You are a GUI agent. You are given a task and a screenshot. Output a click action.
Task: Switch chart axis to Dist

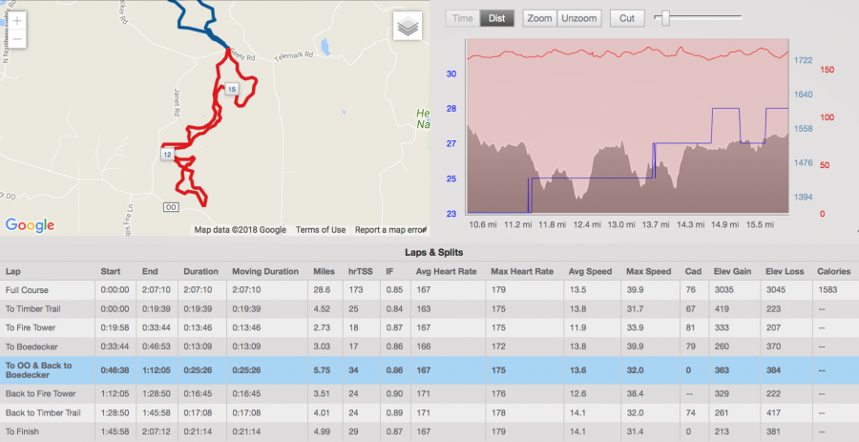[497, 18]
